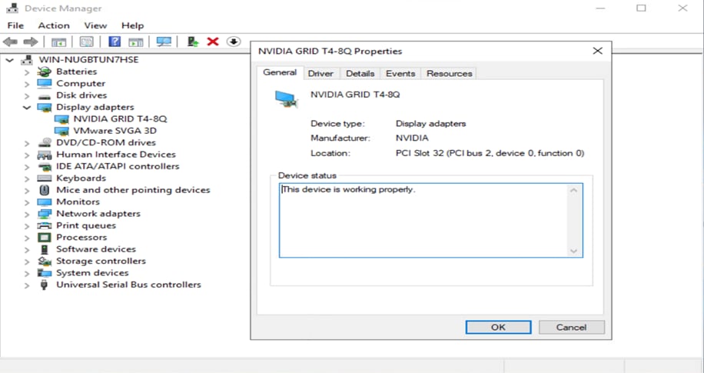The width and height of the screenshot is (704, 373).
Task: Click the Update device driver toolbar icon
Action: [x=193, y=42]
